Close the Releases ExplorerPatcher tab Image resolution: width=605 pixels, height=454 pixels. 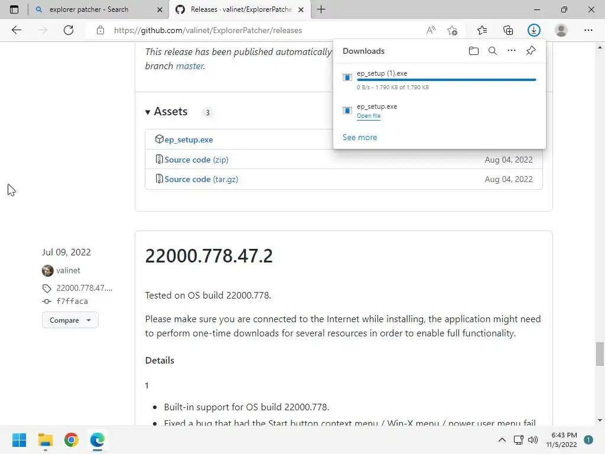301,9
